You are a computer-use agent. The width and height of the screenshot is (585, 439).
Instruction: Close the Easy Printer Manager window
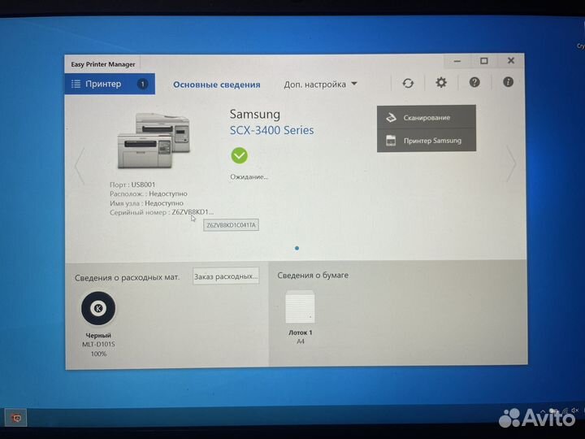tap(511, 60)
